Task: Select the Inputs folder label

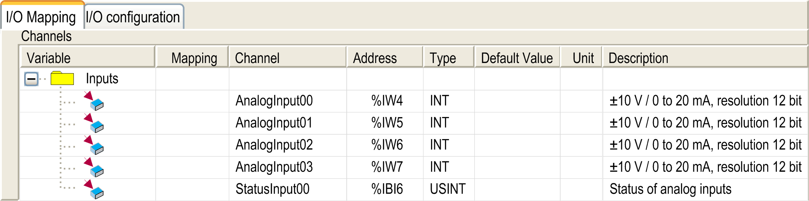Action: 102,79
